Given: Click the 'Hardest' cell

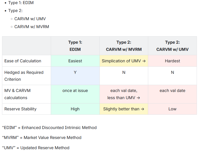Looking at the screenshot, I should tap(172, 61).
